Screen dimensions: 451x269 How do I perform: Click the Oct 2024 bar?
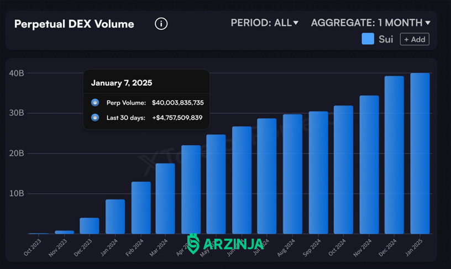(343, 170)
